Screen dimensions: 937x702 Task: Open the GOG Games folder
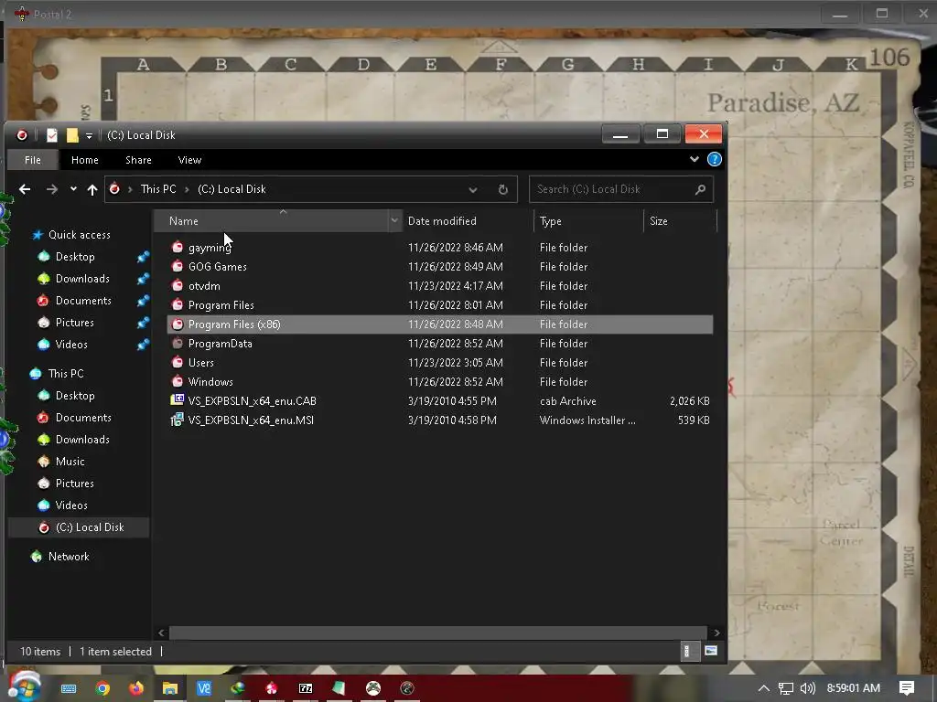tap(217, 267)
